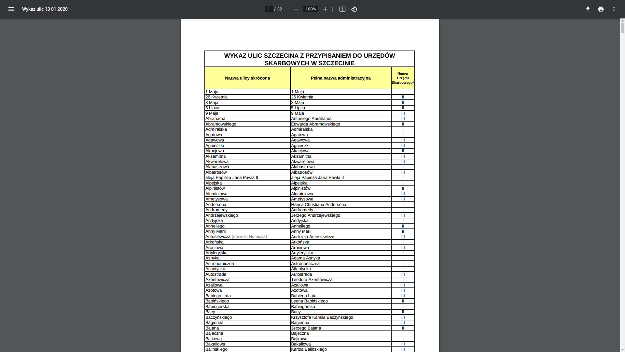Click the 100% zoom level field
The height and width of the screenshot is (352, 625).
pos(311,9)
